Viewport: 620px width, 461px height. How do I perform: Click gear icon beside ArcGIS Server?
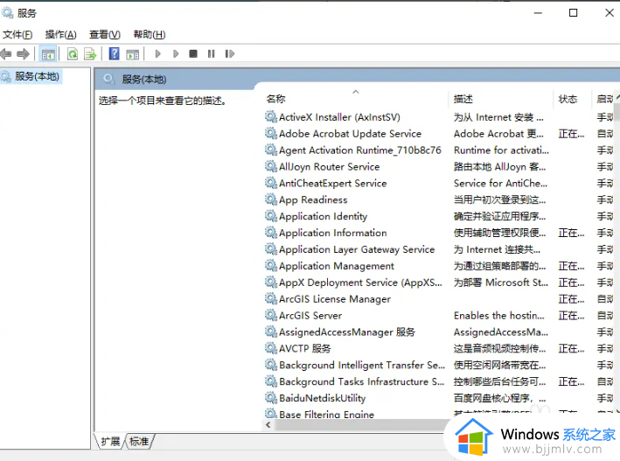(271, 315)
